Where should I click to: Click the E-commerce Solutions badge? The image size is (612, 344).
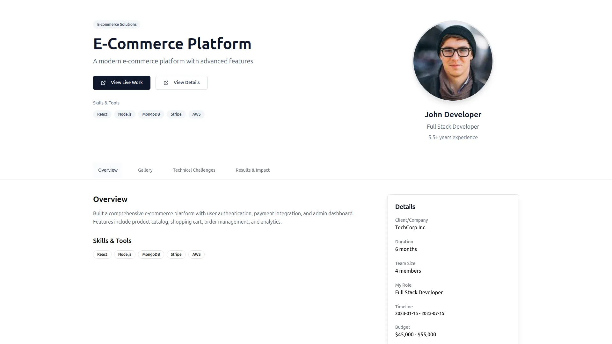point(117,25)
